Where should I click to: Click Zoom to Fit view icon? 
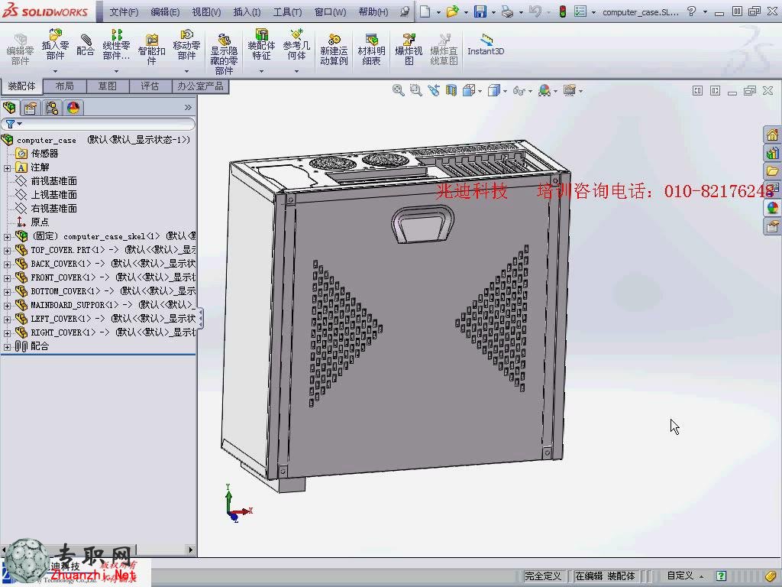click(398, 90)
